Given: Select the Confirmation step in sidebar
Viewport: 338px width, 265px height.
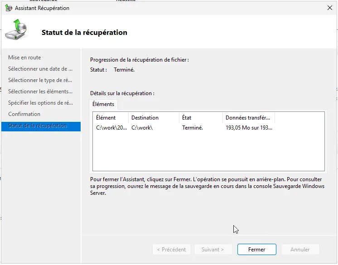Looking at the screenshot, I should point(24,114).
